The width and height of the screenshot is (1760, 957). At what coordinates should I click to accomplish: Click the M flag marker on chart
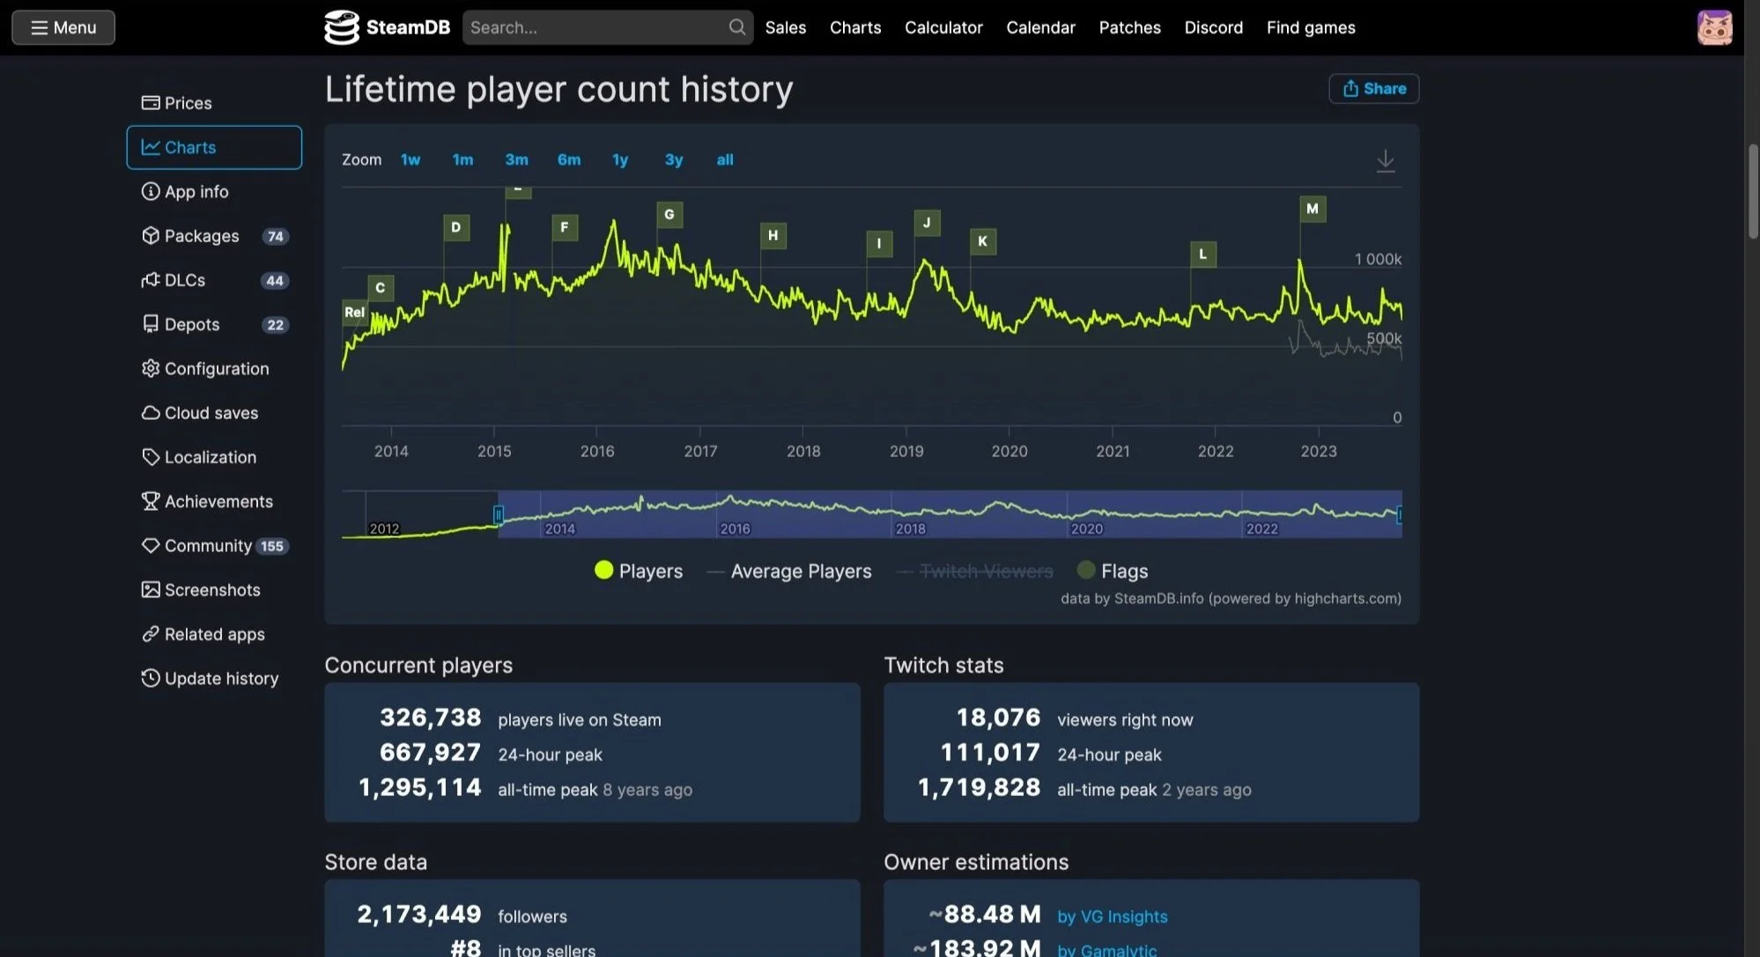[1312, 209]
